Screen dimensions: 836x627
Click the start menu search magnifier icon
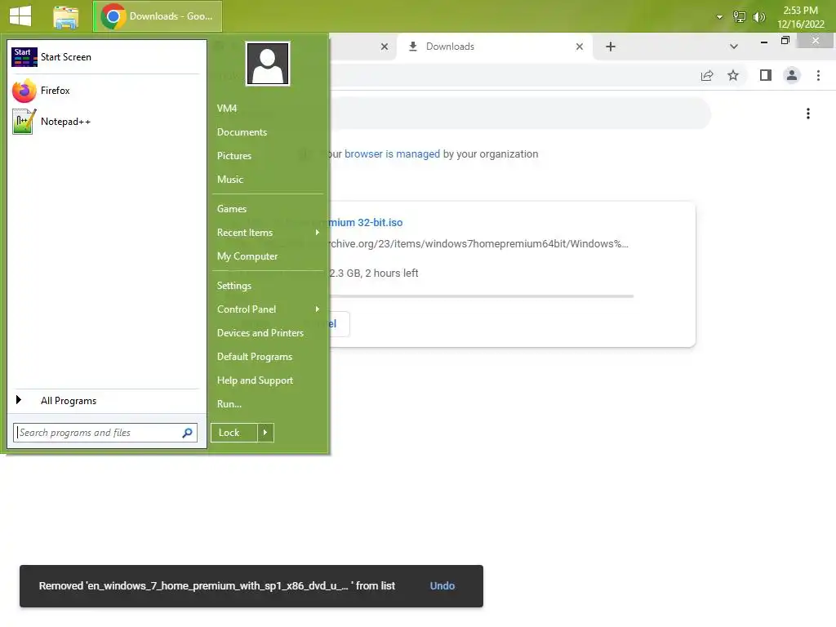187,433
